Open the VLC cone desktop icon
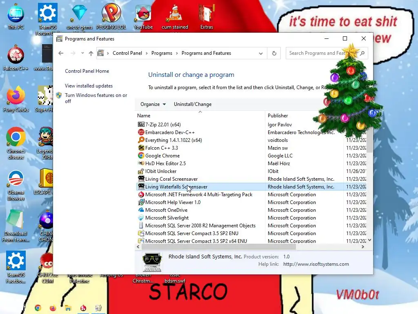The height and width of the screenshot is (314, 418). click(x=175, y=16)
